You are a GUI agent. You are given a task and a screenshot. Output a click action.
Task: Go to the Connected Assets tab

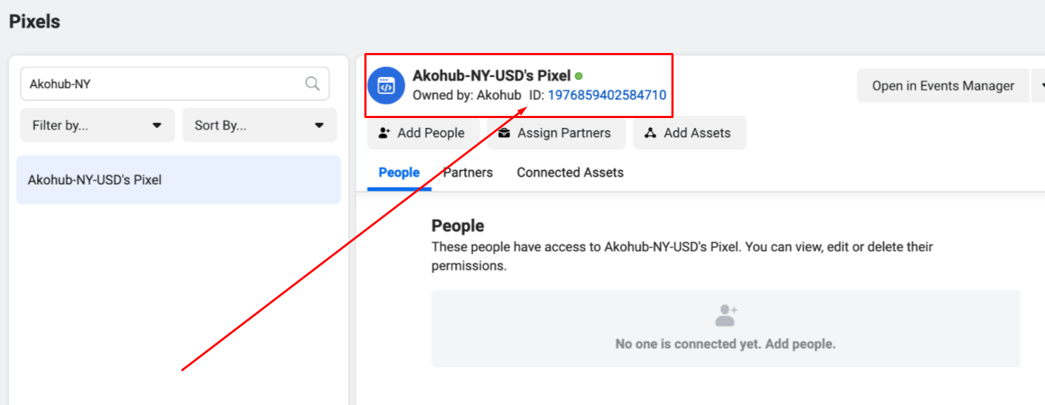(570, 172)
